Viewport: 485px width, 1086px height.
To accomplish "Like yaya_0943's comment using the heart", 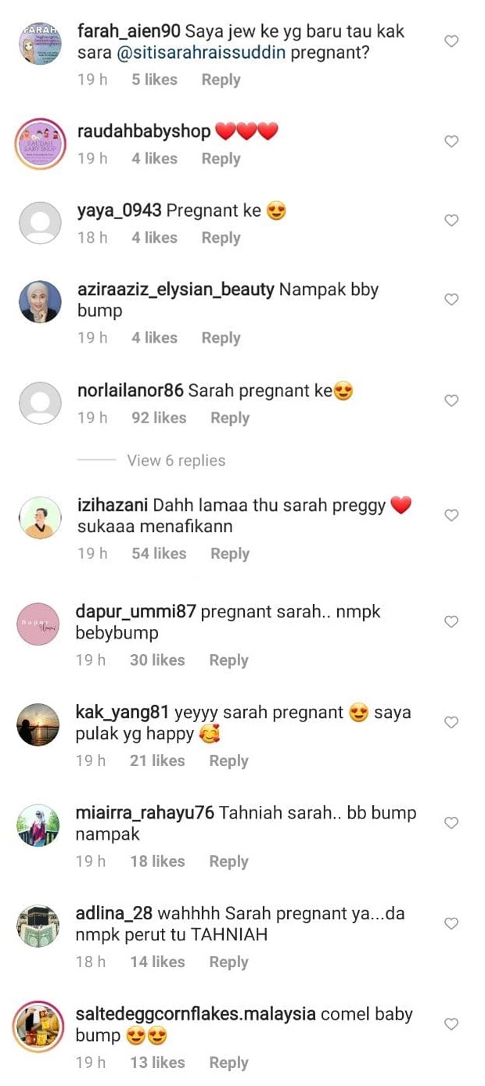I will click(451, 221).
